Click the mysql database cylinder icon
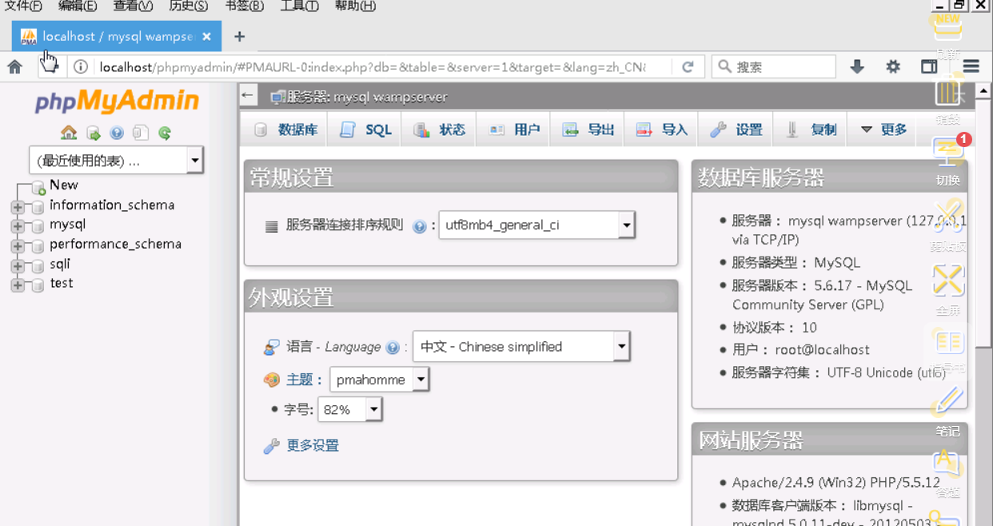The height and width of the screenshot is (526, 993). point(37,226)
